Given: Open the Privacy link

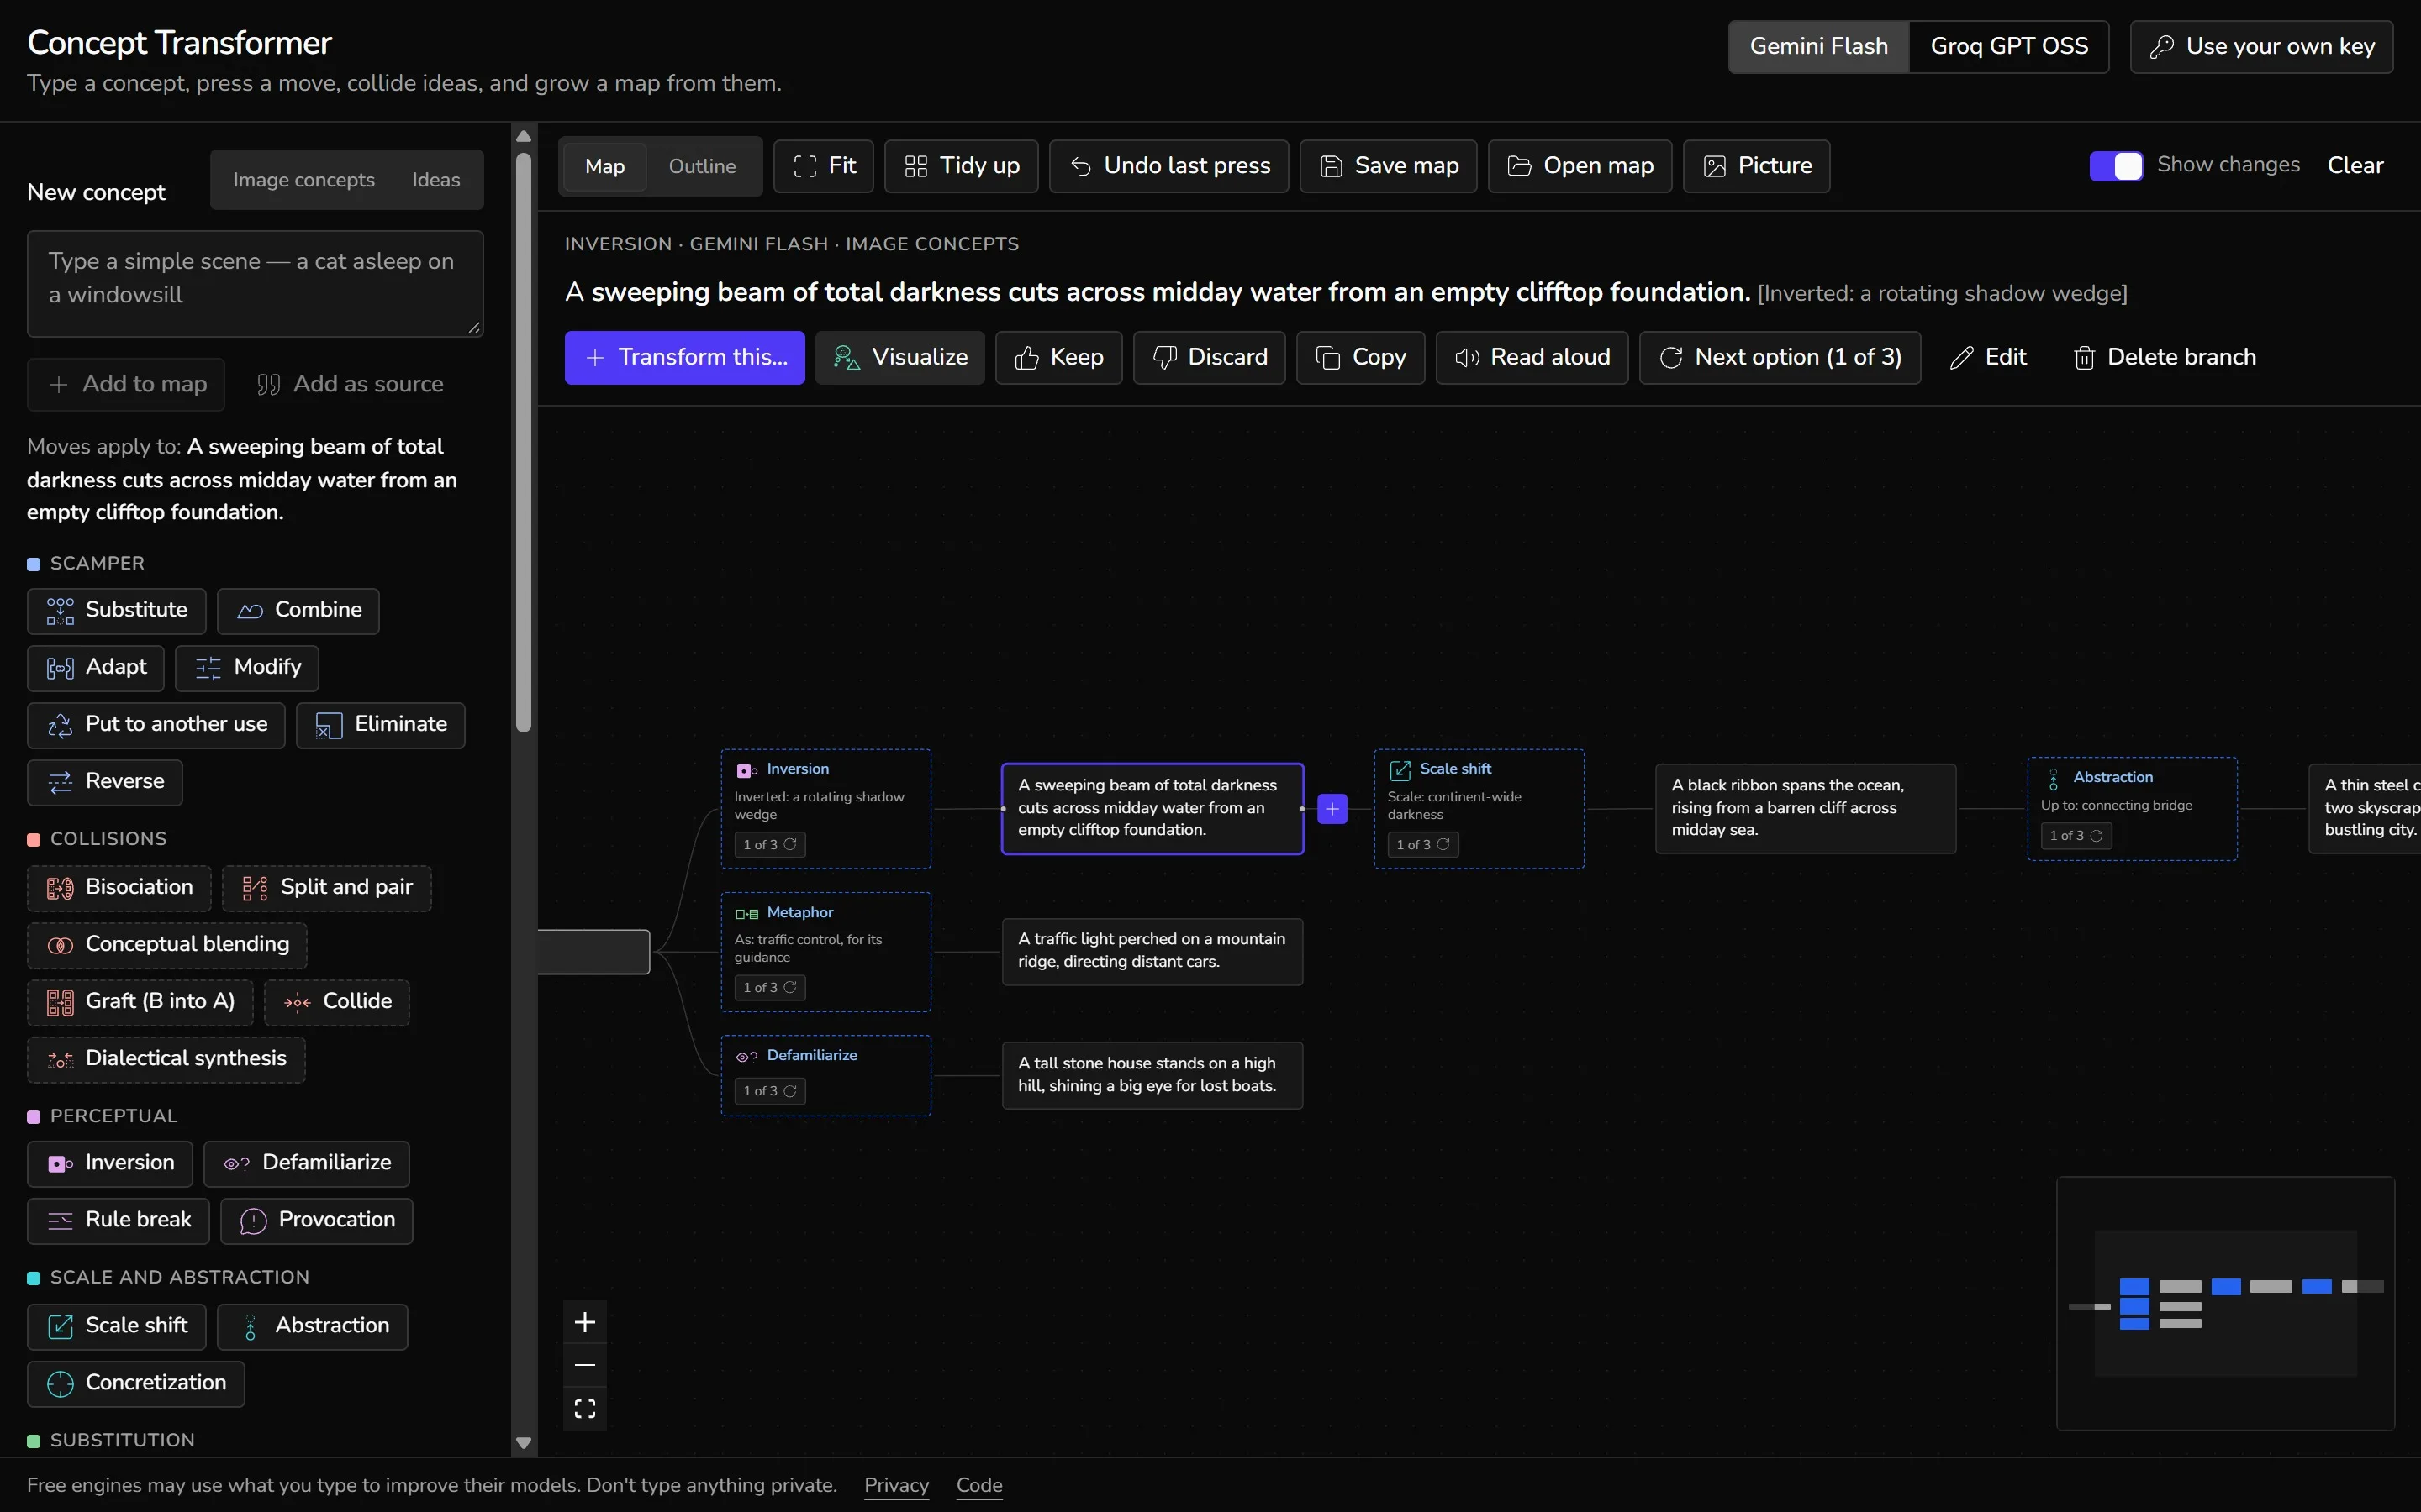Looking at the screenshot, I should click(x=896, y=1485).
